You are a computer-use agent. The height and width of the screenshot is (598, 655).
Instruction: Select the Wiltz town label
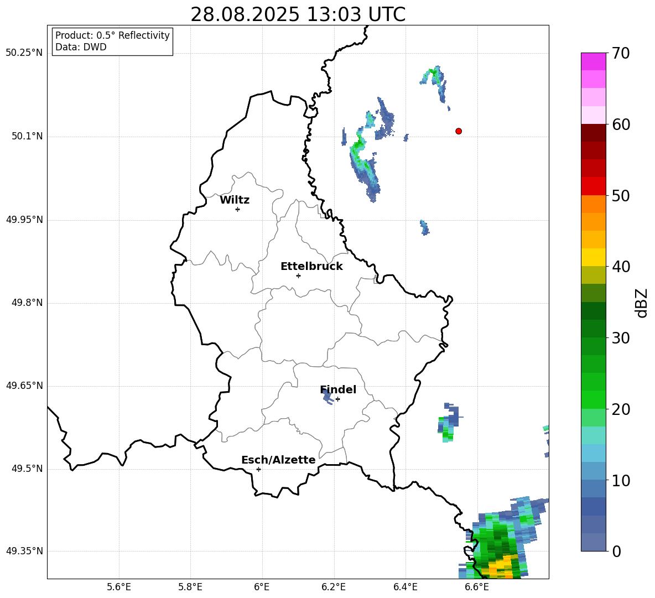pyautogui.click(x=235, y=200)
